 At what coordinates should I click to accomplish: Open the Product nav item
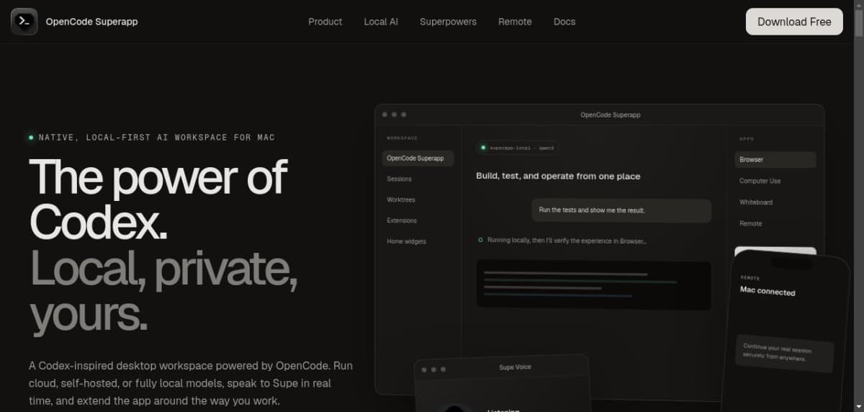[325, 22]
